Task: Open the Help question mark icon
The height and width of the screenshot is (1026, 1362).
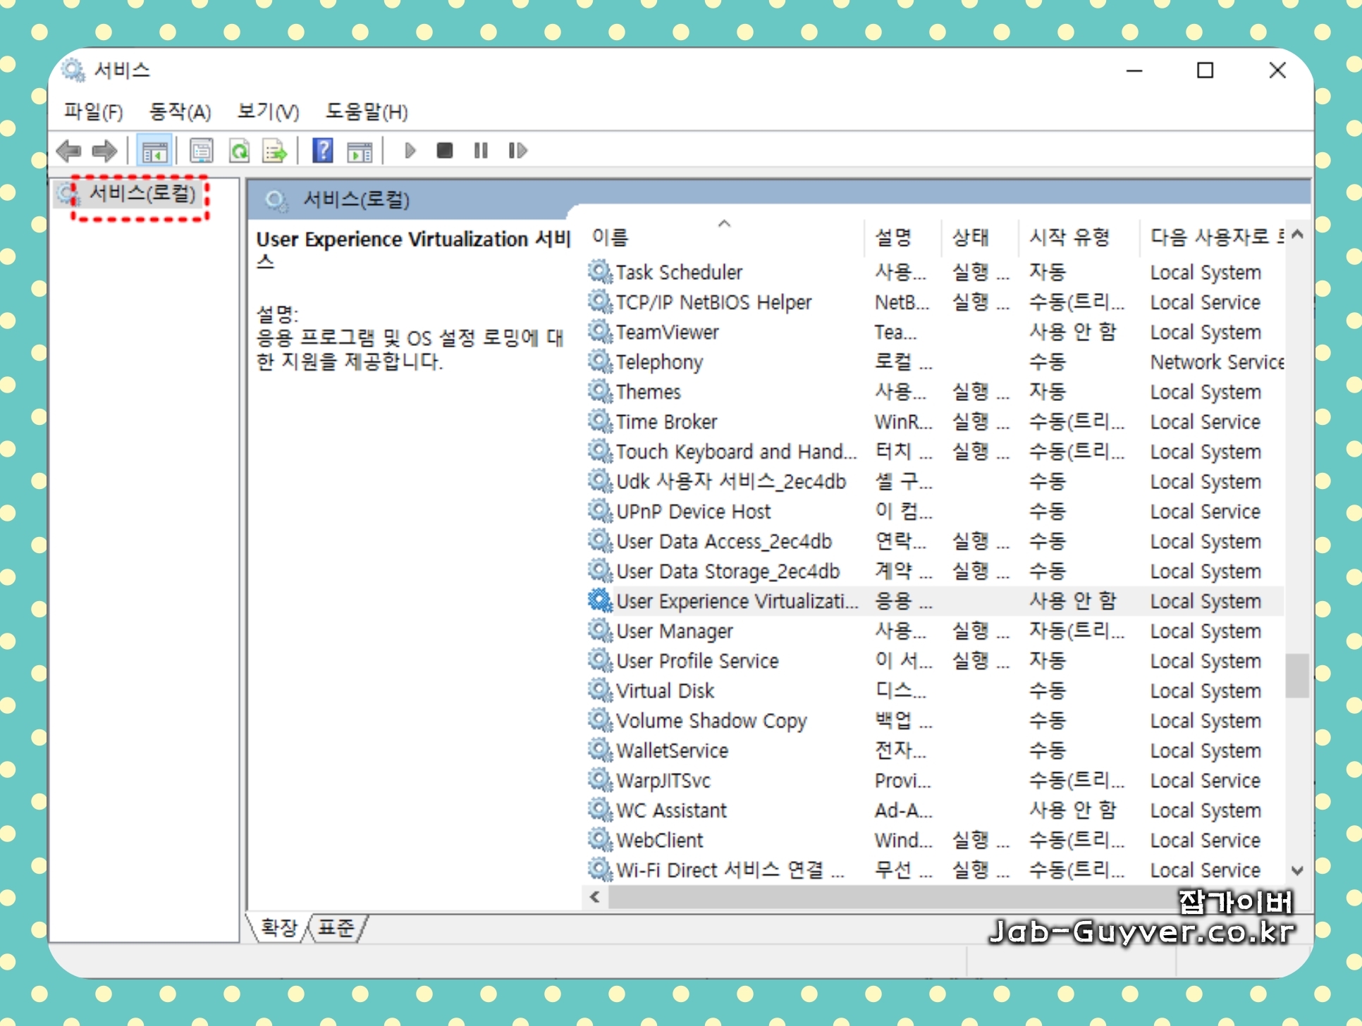Action: pyautogui.click(x=322, y=151)
